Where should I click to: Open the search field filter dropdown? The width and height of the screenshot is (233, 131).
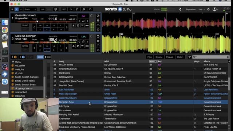[x=195, y=57]
